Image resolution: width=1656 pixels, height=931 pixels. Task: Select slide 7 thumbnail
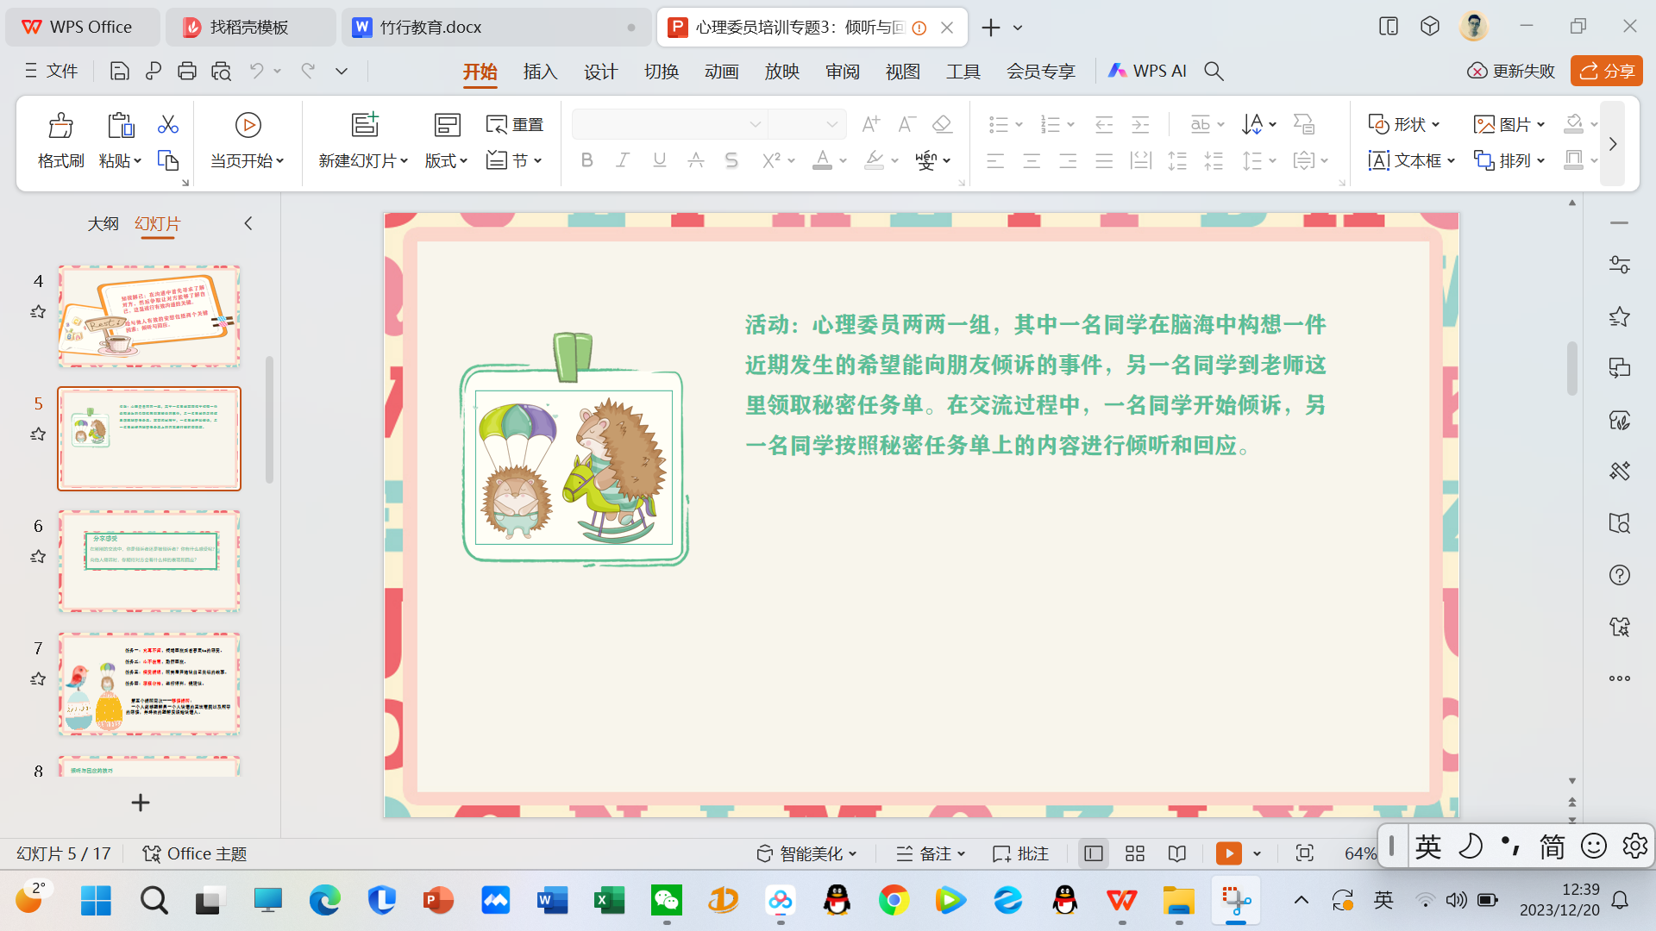pos(149,684)
